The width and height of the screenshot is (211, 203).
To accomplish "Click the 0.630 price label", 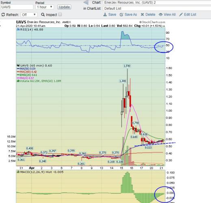I will pyautogui.click(x=144, y=134).
